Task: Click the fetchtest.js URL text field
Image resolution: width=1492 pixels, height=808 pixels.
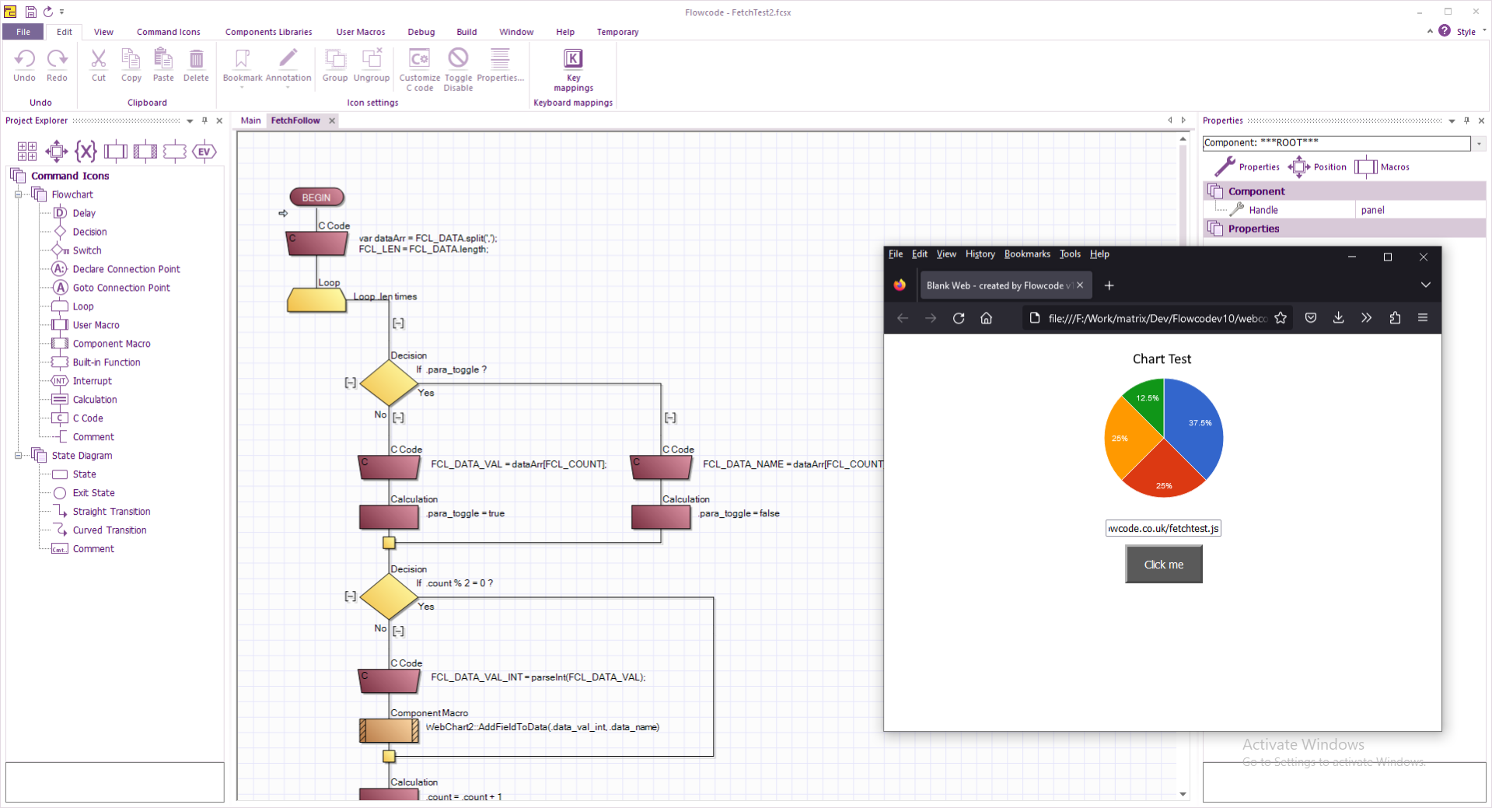Action: (x=1163, y=529)
